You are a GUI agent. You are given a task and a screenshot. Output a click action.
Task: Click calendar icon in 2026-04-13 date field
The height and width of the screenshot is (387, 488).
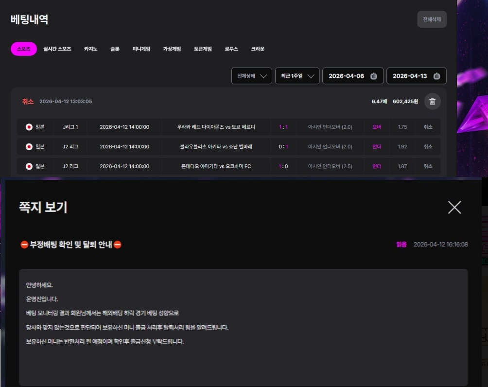coord(436,76)
